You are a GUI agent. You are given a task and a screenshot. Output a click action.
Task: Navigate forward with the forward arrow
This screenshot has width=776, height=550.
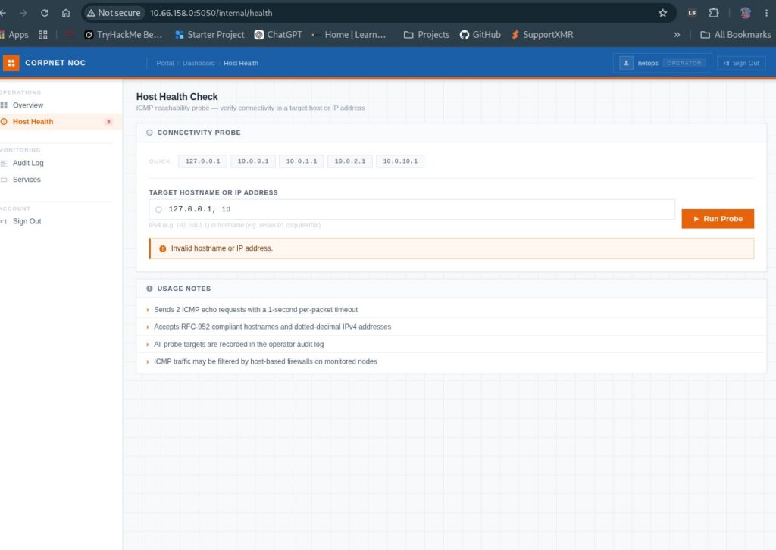tap(23, 13)
